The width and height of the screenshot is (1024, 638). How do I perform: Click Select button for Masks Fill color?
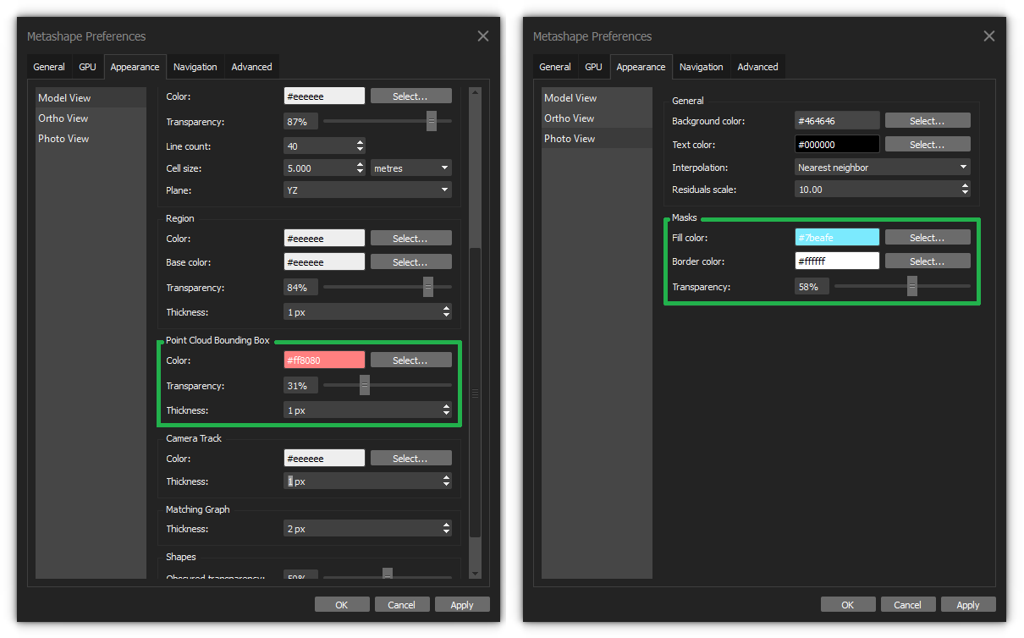(x=928, y=238)
